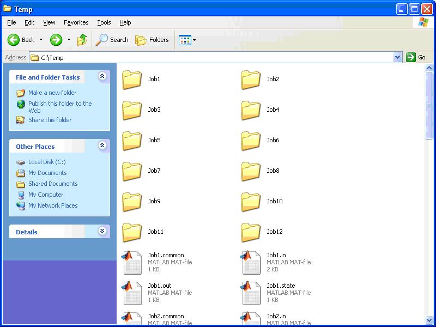This screenshot has width=436, height=327.
Task: Click the Back arrow toolbar icon
Action: click(14, 40)
